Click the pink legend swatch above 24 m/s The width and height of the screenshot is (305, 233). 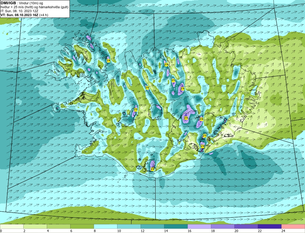(293, 226)
